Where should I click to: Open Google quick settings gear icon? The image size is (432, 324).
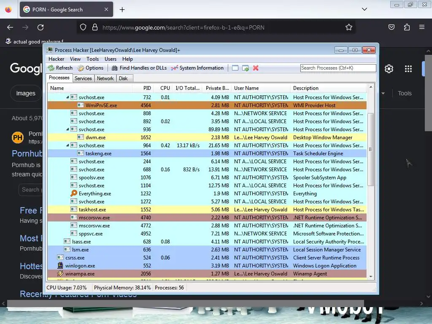[x=389, y=69]
